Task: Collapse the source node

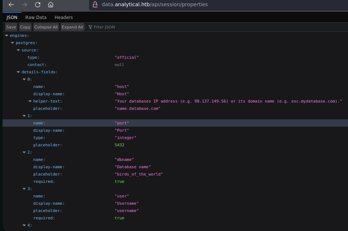Action: coord(18,50)
